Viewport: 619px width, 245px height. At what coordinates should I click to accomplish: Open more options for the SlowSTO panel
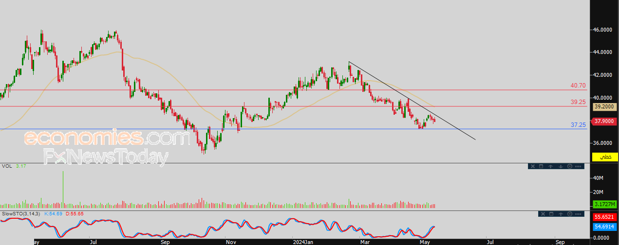tap(578, 214)
